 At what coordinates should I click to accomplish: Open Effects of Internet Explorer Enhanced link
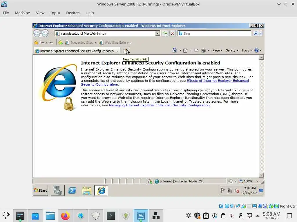218,81
